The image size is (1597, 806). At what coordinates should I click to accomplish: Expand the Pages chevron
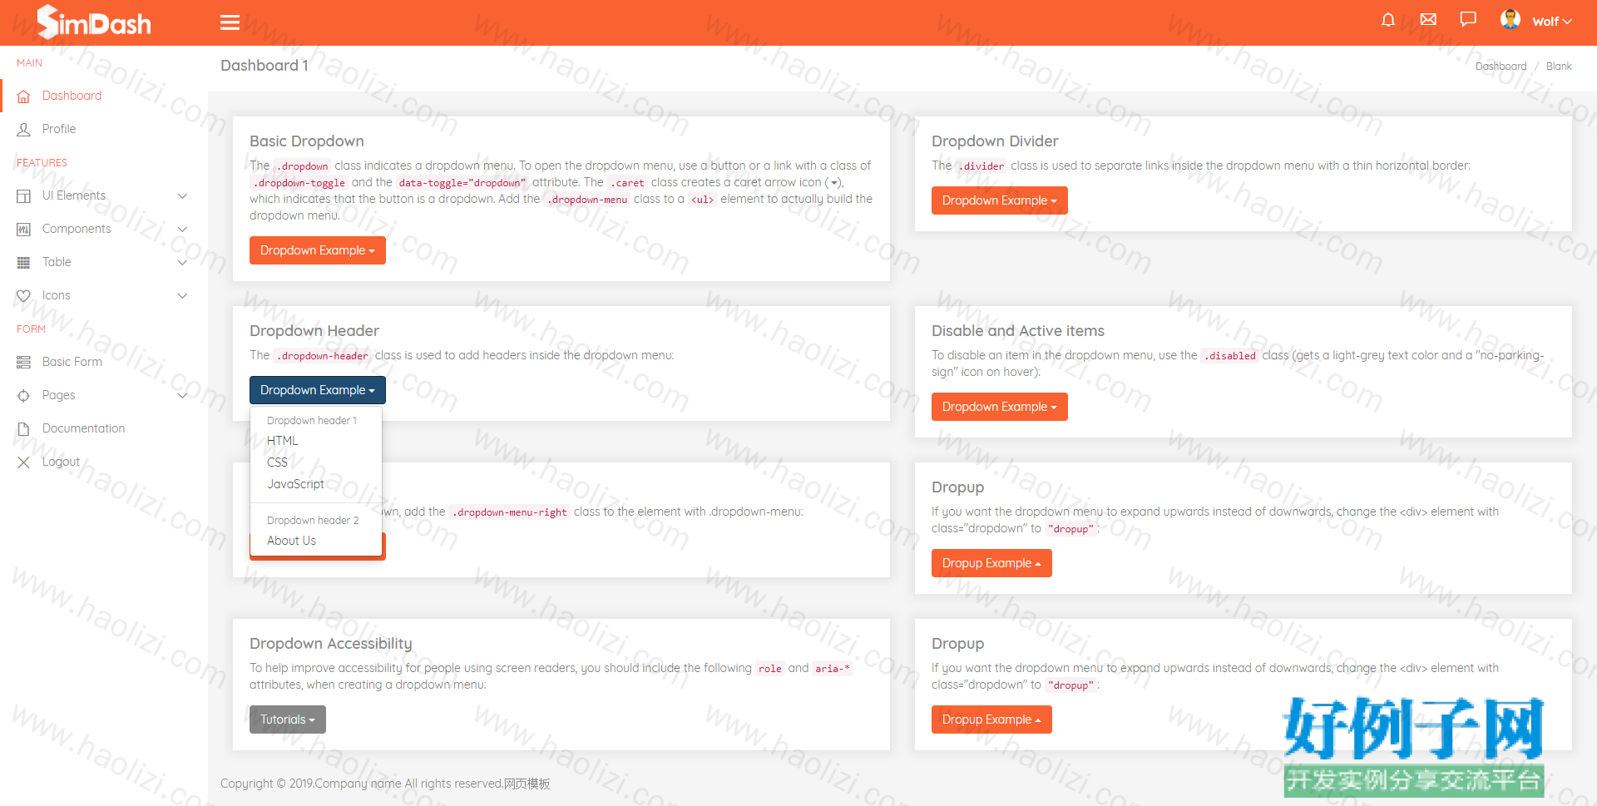click(x=183, y=396)
